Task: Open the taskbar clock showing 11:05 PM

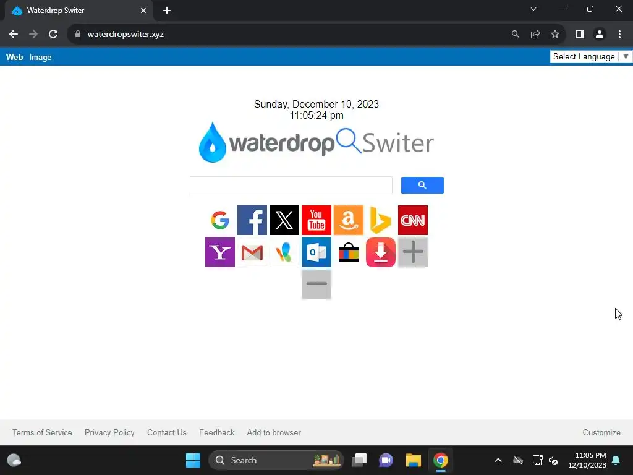Action: (x=587, y=460)
